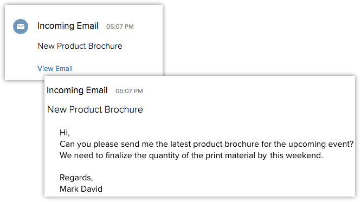This screenshot has width=361, height=202.
Task: Click the sentence about finalizing print material quantity
Action: point(191,155)
